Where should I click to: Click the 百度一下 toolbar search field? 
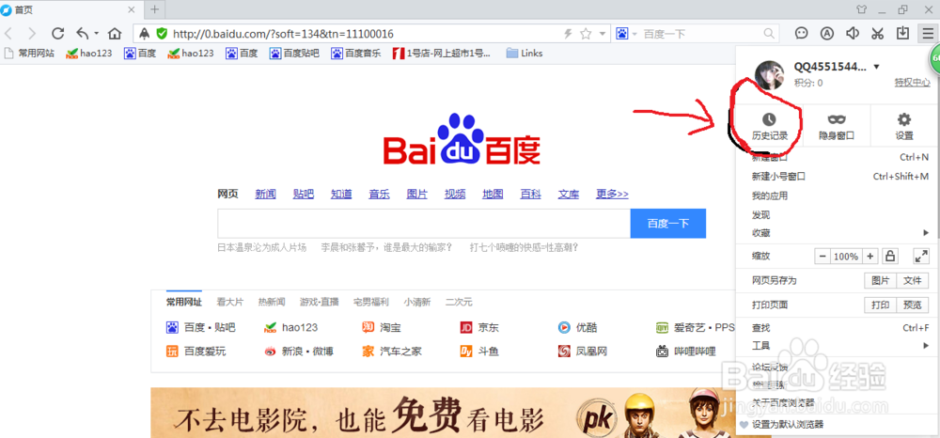[x=701, y=34]
